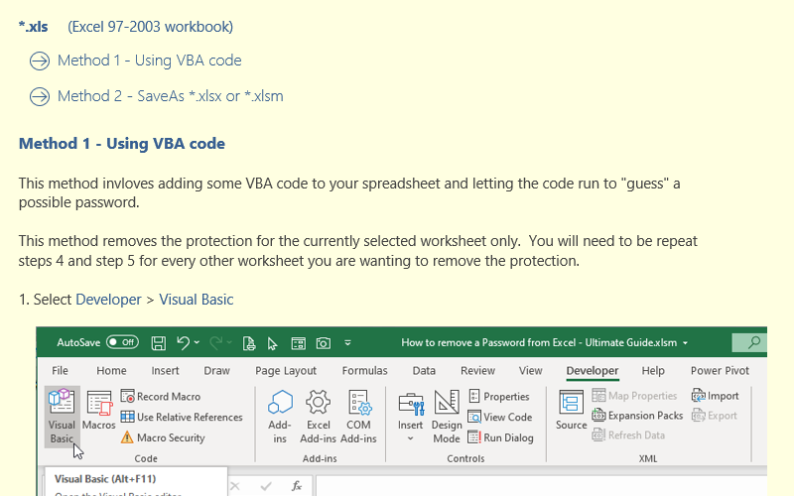The width and height of the screenshot is (794, 496).
Task: Click Run Dialog
Action: click(500, 437)
